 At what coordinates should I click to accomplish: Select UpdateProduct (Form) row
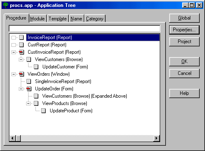[x=71, y=111]
